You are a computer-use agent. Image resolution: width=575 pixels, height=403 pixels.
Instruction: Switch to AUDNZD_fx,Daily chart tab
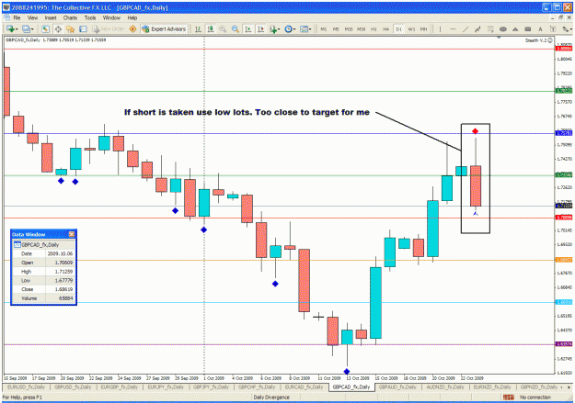coord(443,386)
